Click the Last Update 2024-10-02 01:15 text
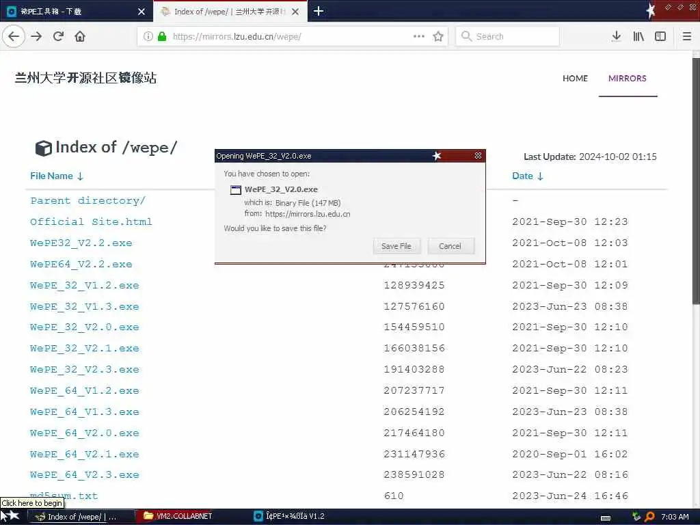 [590, 157]
